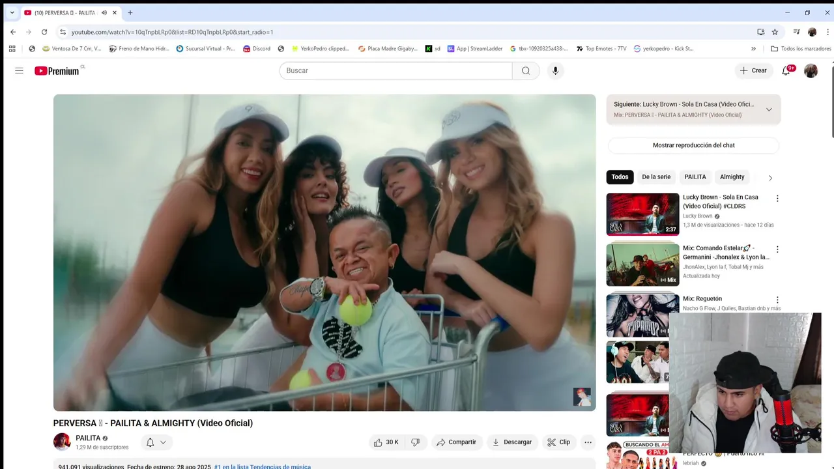The image size is (834, 469).
Task: Open Ventosa De 7 Cm bookmark
Action: (72, 48)
